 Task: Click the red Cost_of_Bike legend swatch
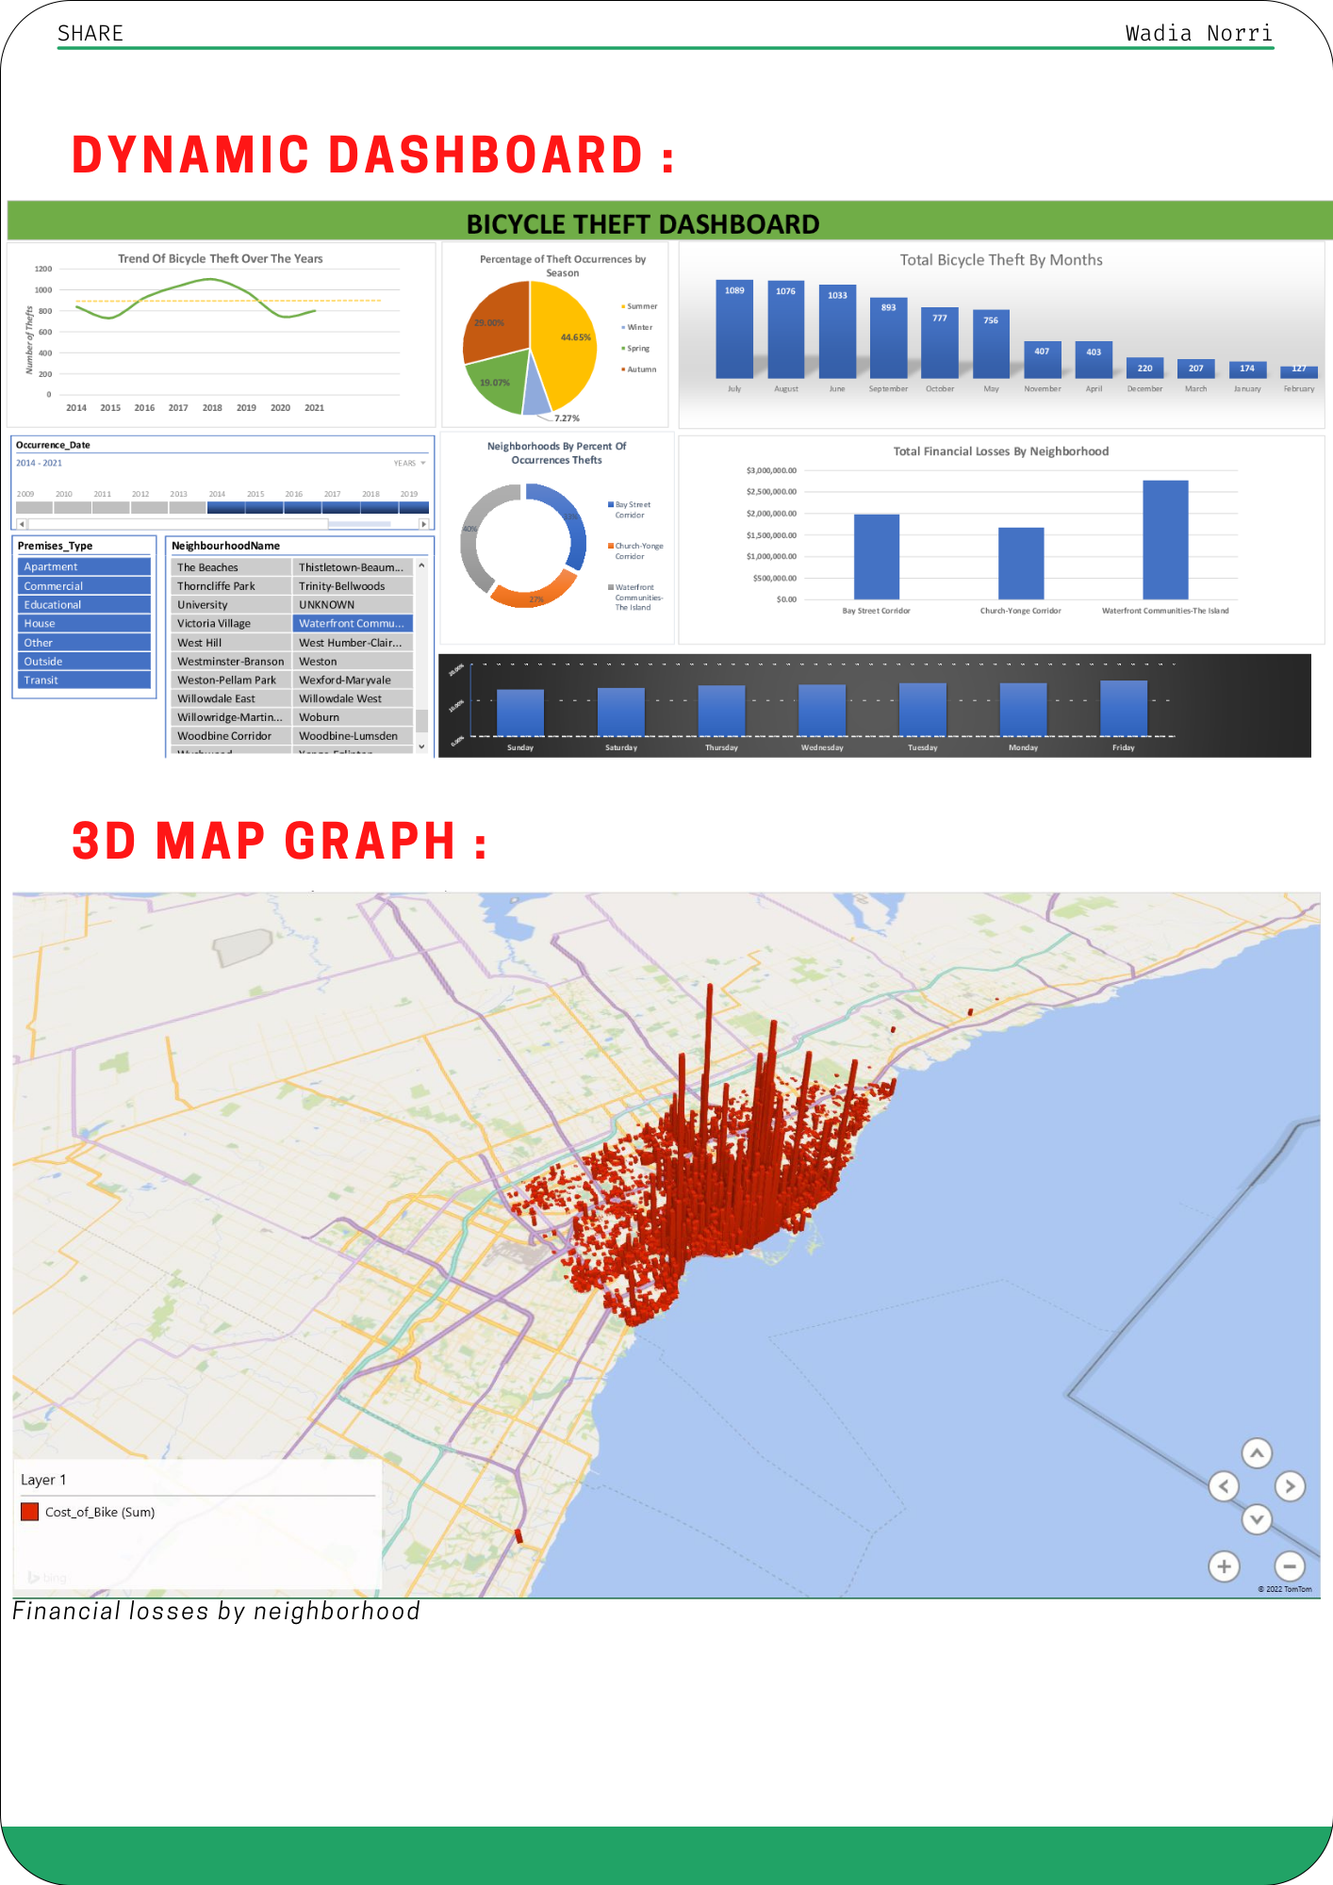30,1512
